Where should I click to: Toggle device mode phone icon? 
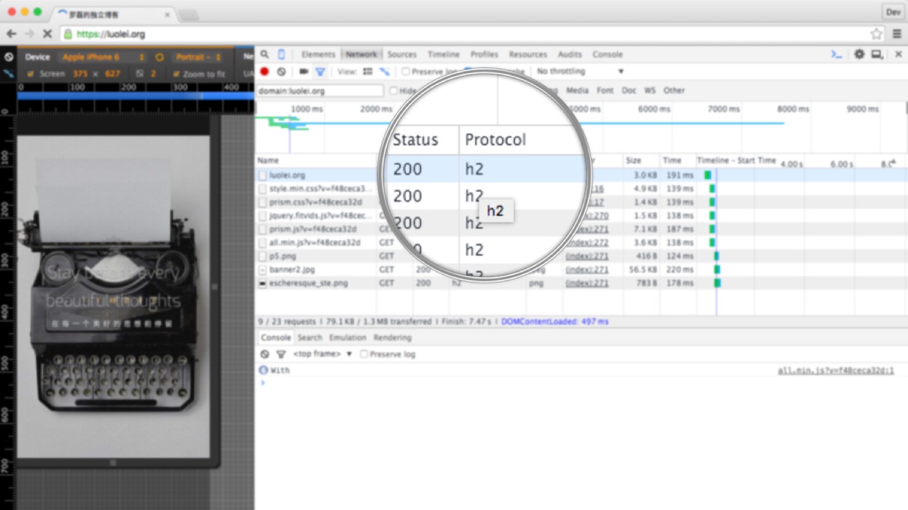pyautogui.click(x=281, y=54)
